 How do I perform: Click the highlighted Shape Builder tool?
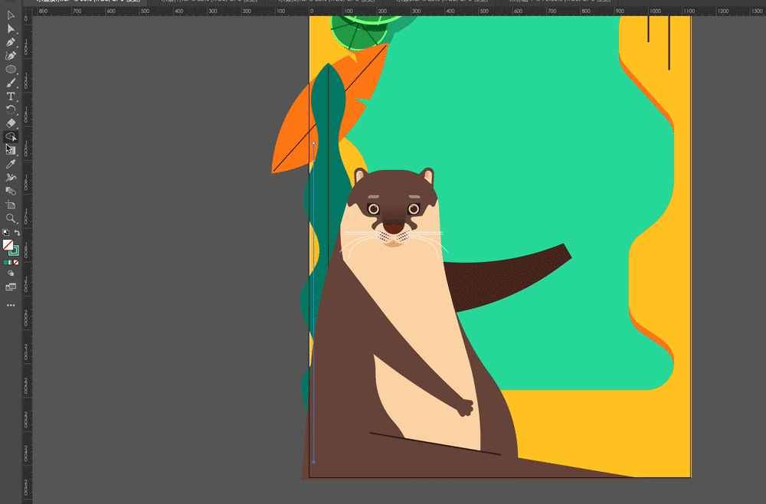point(11,137)
